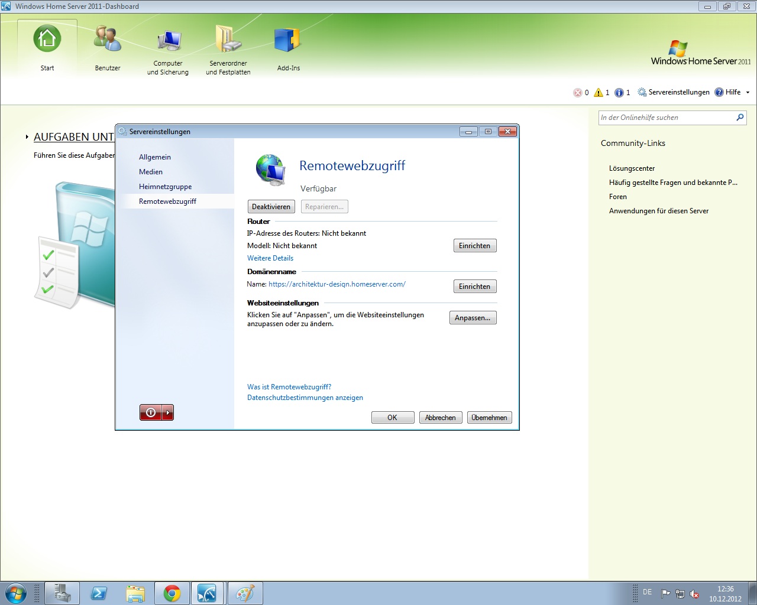This screenshot has height=605, width=757.
Task: Select Medien in settings sidebar
Action: [151, 172]
